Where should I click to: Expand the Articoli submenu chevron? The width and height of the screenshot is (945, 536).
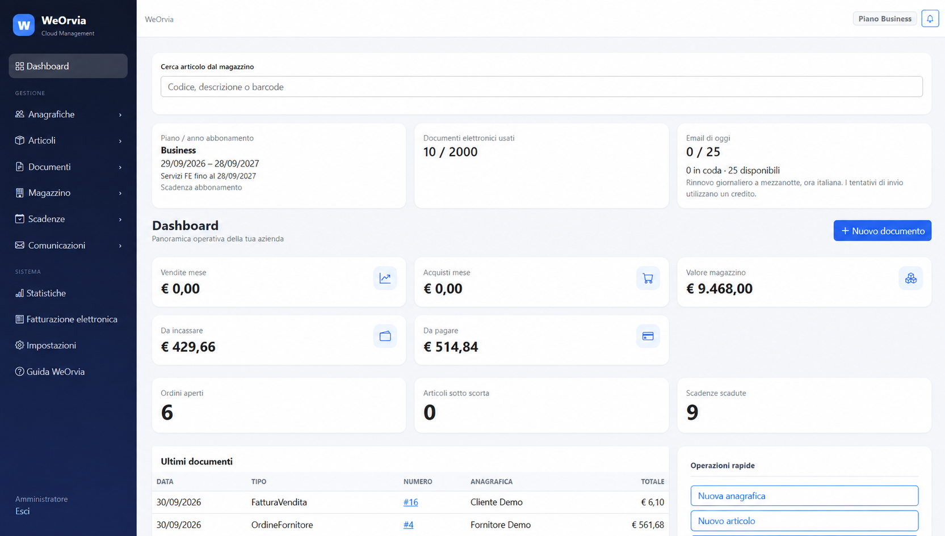pos(120,141)
